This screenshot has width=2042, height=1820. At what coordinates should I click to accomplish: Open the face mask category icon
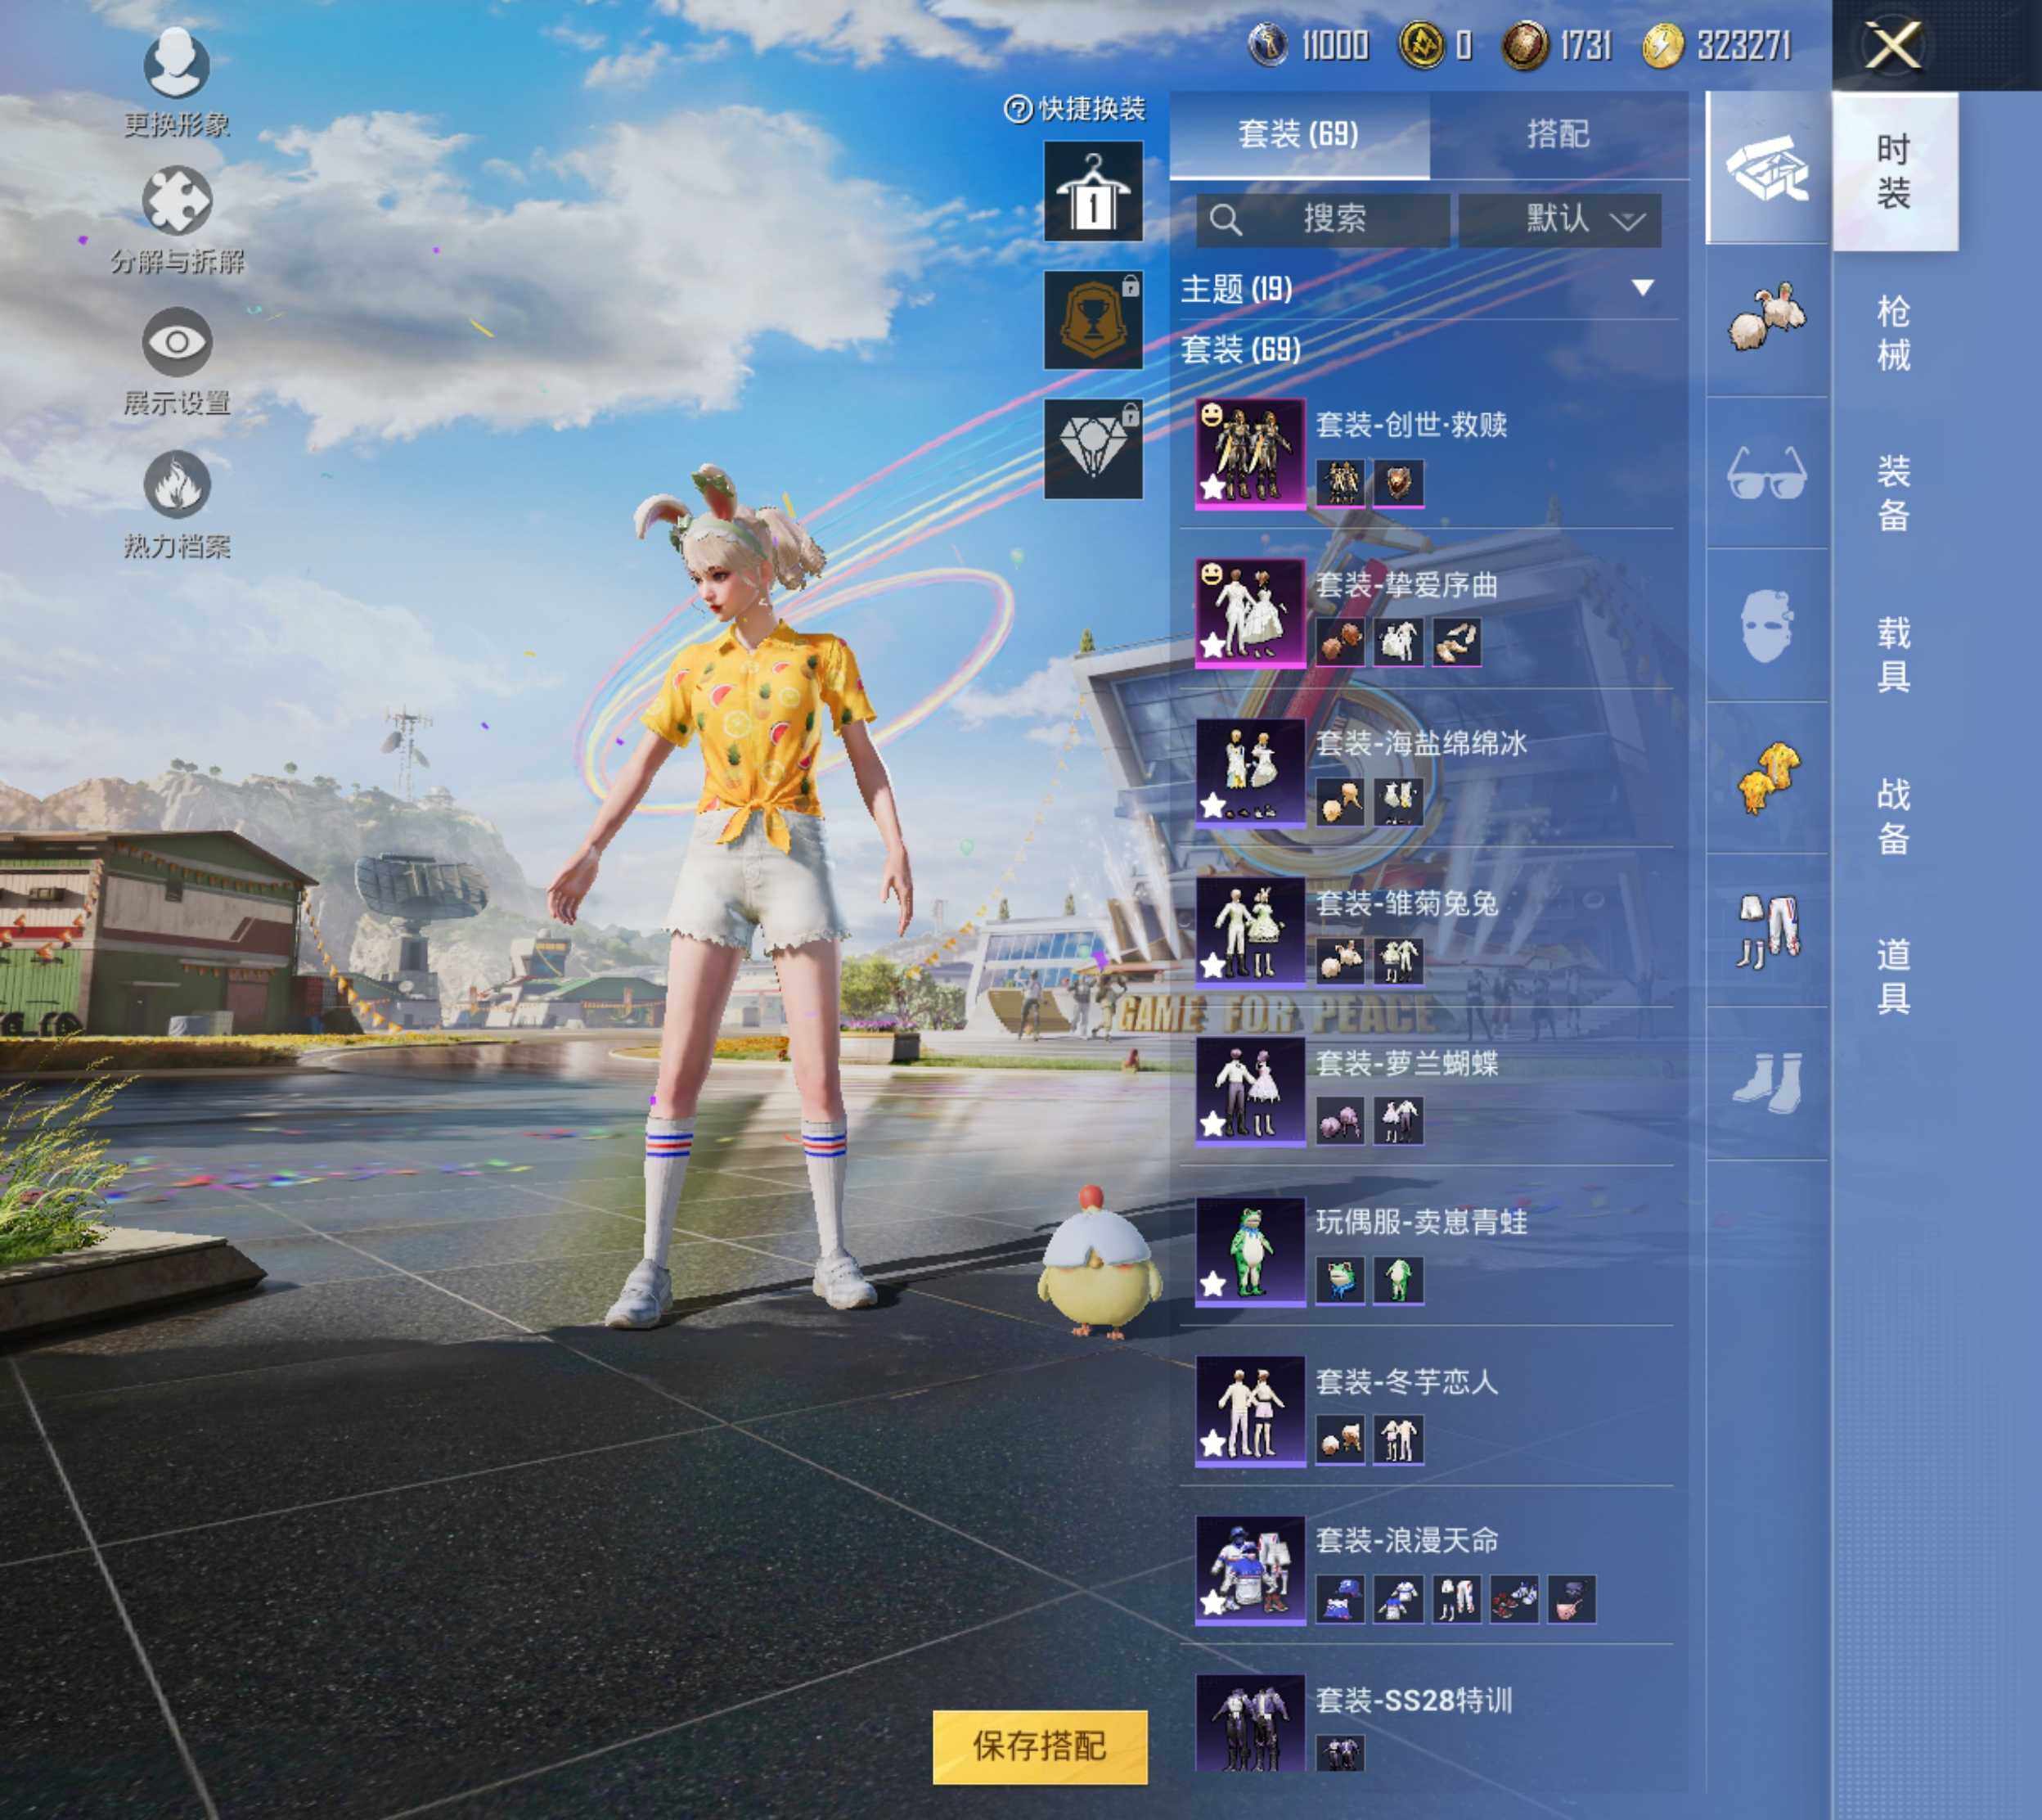coord(1767,626)
